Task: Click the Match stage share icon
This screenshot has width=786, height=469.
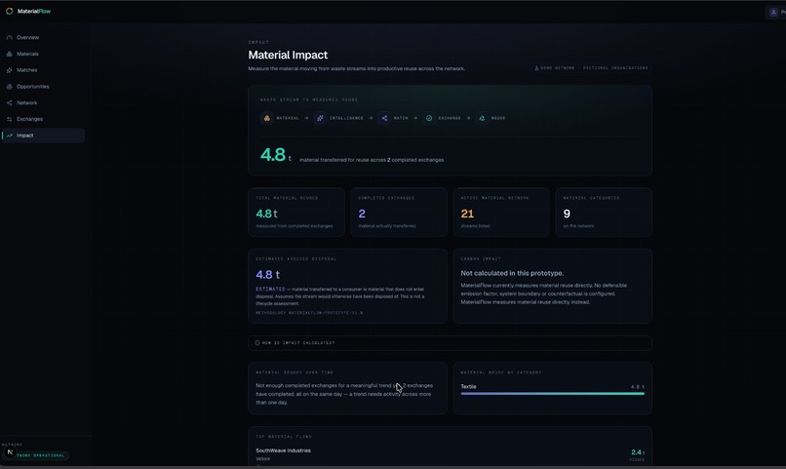Action: pos(384,118)
